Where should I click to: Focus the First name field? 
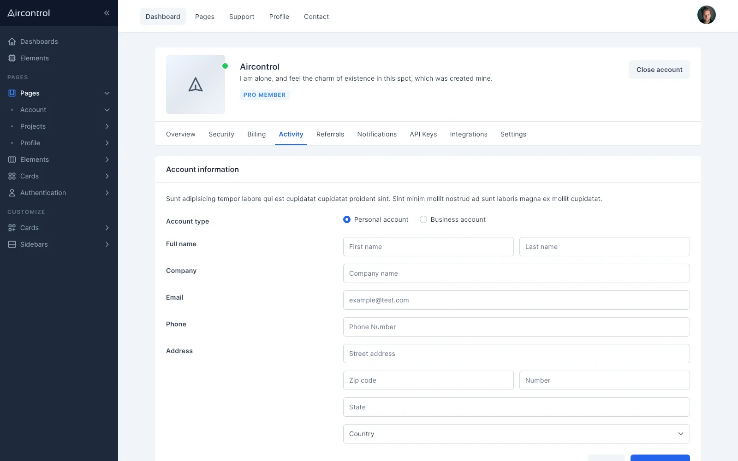click(x=429, y=247)
